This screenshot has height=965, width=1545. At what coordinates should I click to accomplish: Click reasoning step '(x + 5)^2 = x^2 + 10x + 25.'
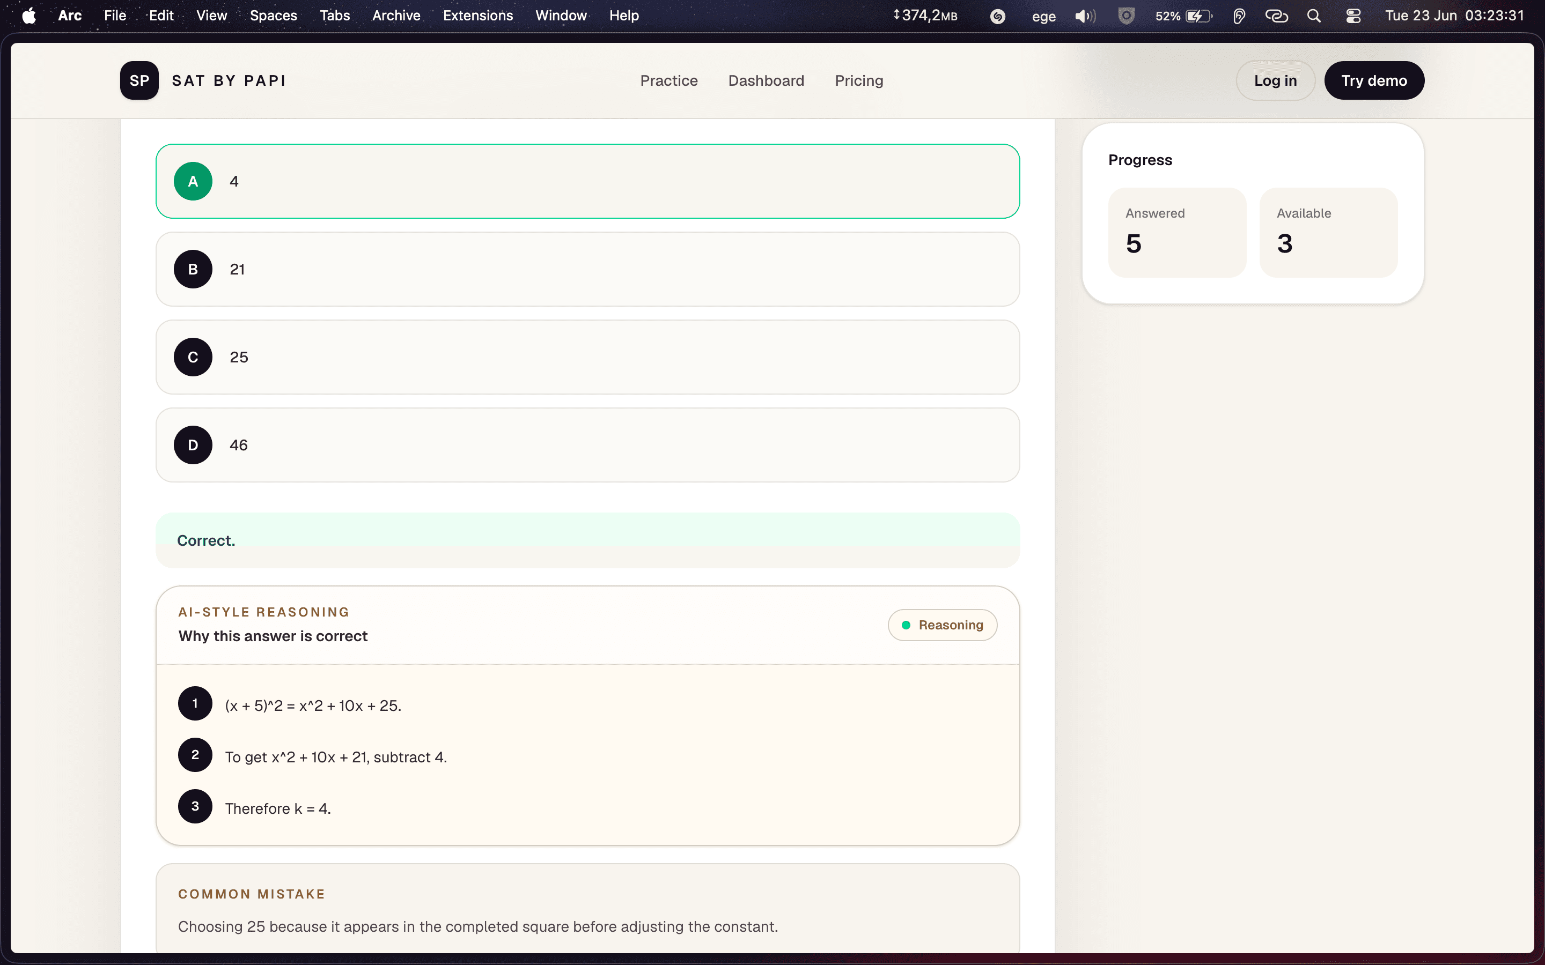point(313,705)
